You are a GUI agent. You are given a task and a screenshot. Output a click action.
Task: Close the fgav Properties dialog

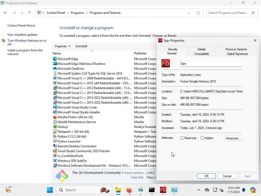pos(255,40)
